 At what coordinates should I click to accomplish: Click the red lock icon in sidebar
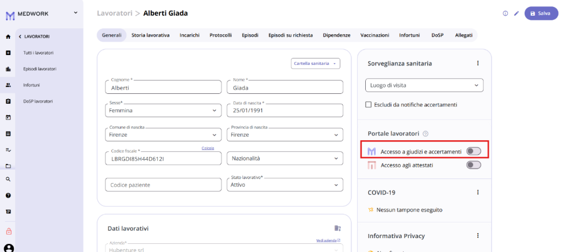point(9,231)
